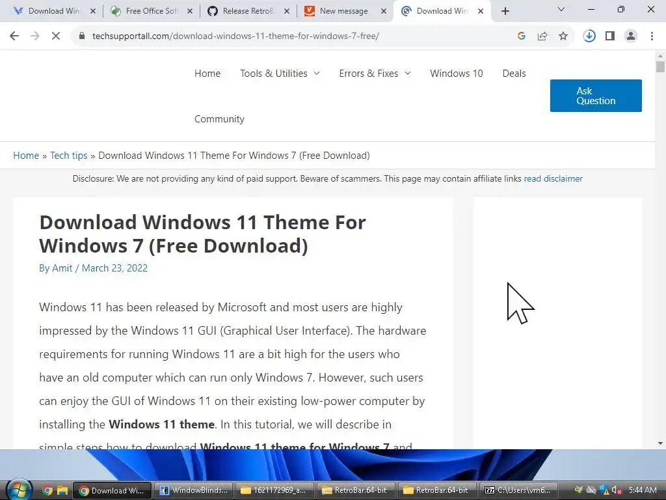Image resolution: width=666 pixels, height=500 pixels.
Task: Expand the Errors & Fixes menu
Action: point(375,74)
